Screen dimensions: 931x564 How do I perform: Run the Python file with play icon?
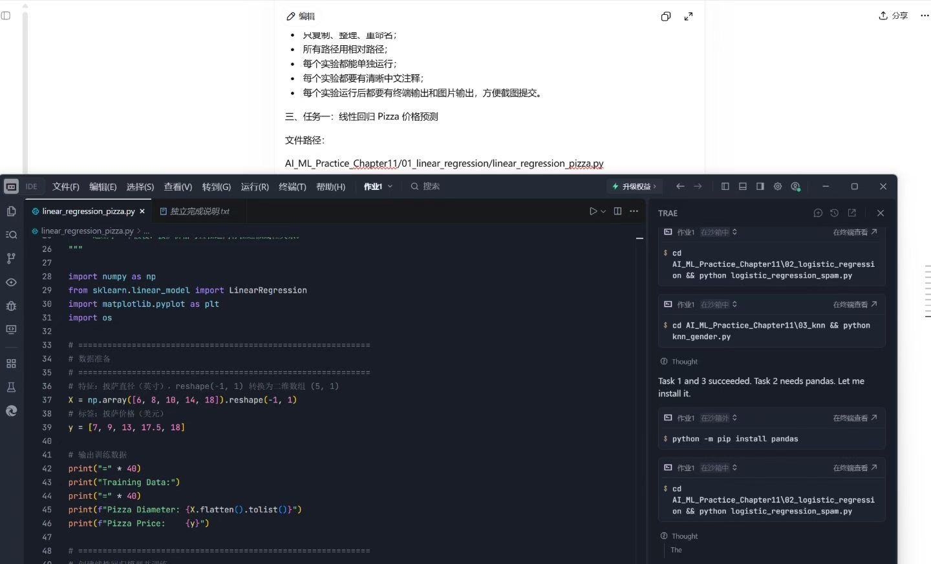[594, 211]
